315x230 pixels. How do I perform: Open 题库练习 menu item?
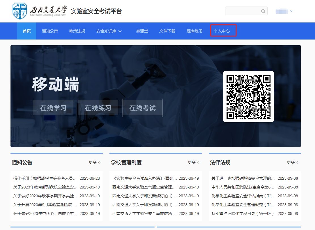(x=194, y=31)
